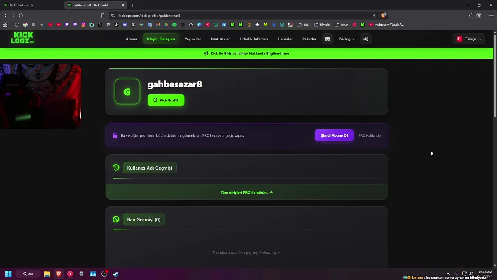This screenshot has width=497, height=280.
Task: Open the CapCut bookmark icon
Action: [133, 24]
